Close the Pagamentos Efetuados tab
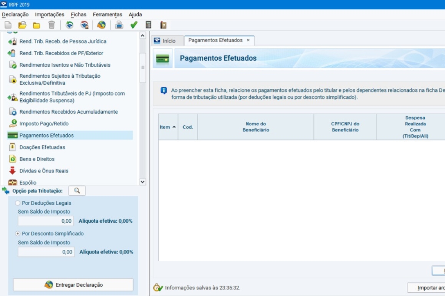445x296 pixels. 248,40
